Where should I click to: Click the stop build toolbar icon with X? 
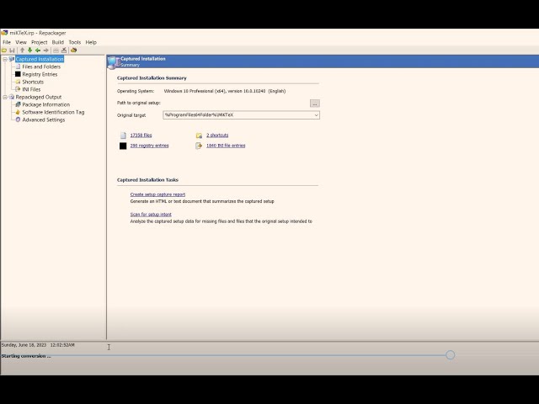tap(64, 50)
